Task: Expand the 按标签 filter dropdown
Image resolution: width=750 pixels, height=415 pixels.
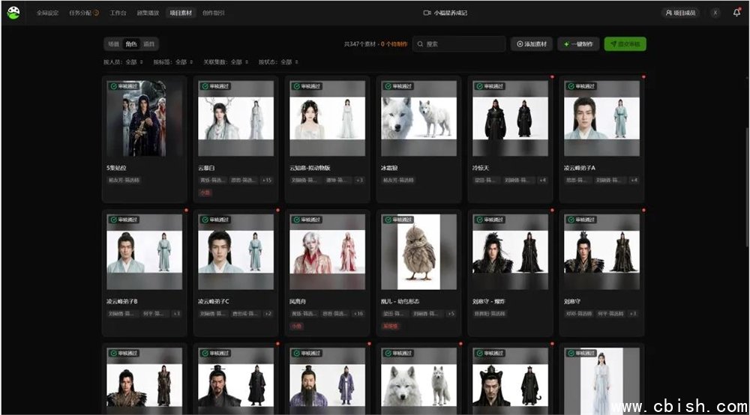Action: (172, 62)
